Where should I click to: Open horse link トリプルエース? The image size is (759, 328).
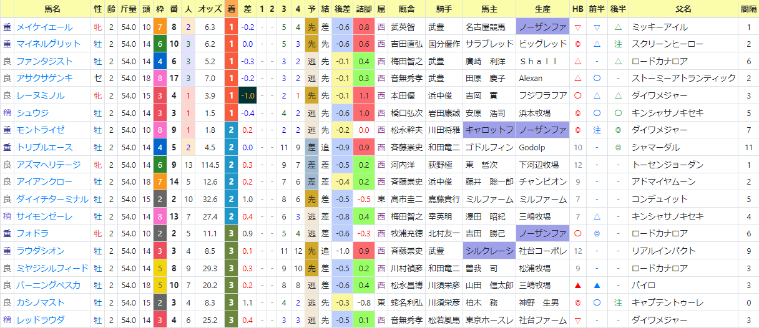(44, 147)
